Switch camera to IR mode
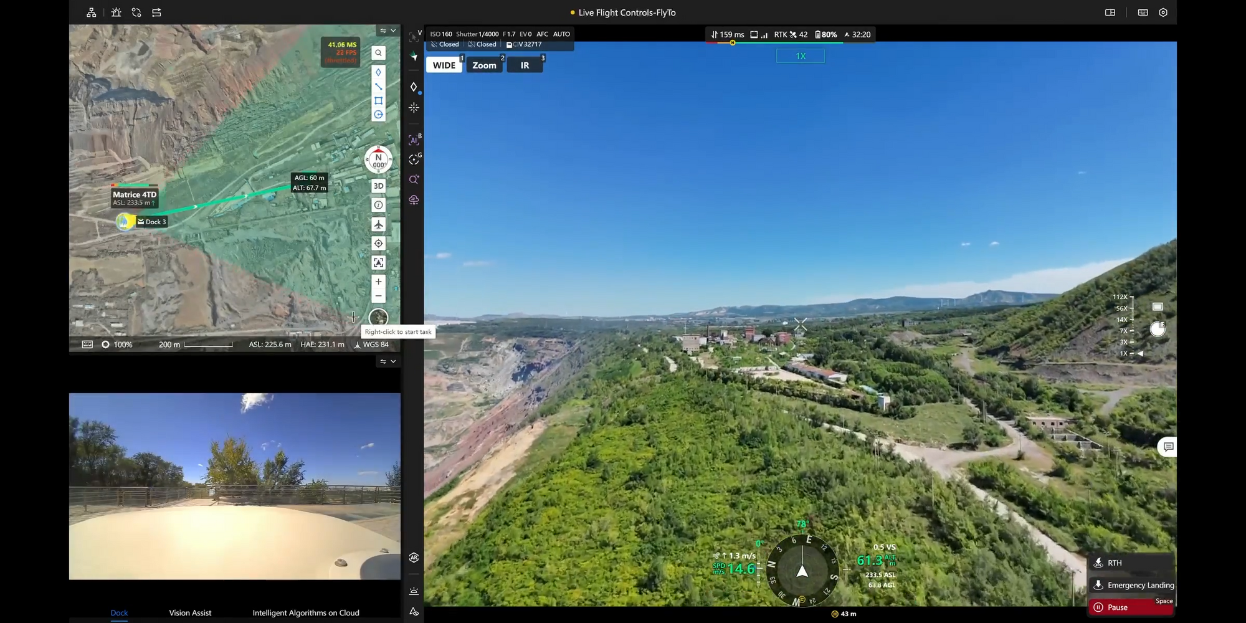 525,65
